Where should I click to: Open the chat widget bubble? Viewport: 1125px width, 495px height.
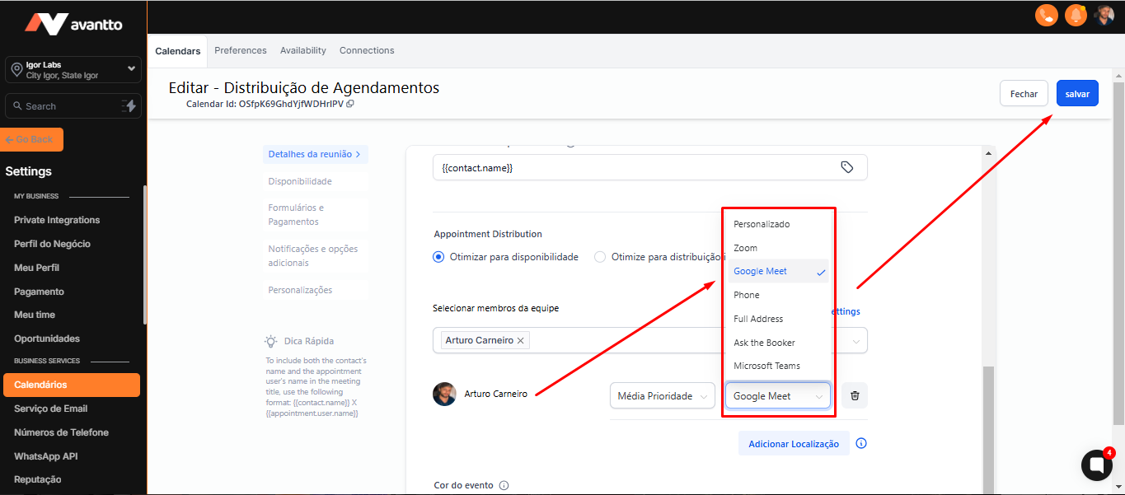point(1096,465)
